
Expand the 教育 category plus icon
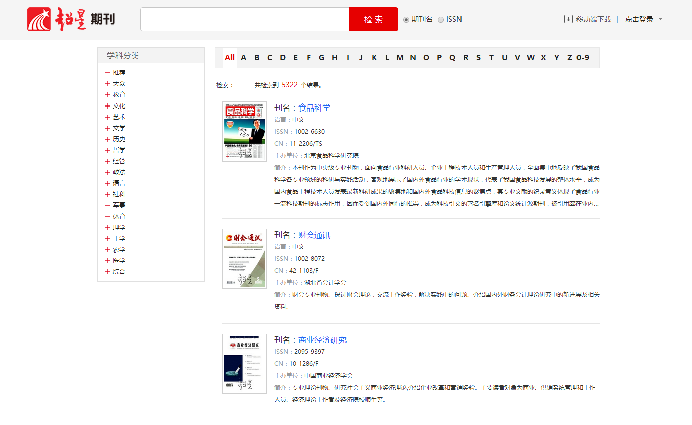pyautogui.click(x=108, y=95)
